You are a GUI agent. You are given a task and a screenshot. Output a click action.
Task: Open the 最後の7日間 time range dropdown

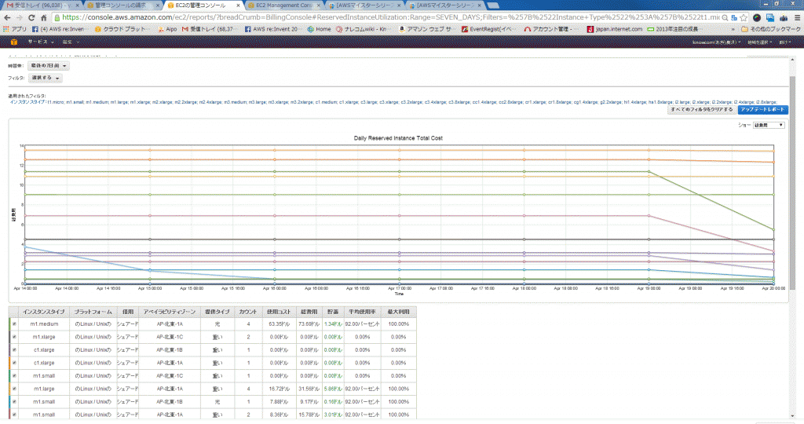click(48, 66)
